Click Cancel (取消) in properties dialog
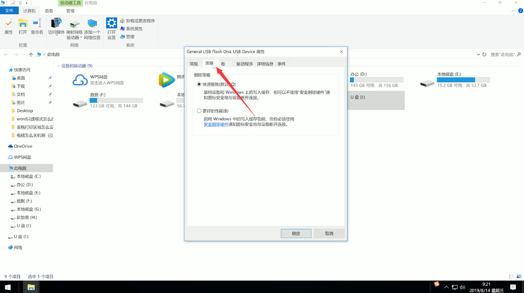Image resolution: width=524 pixels, height=293 pixels. [x=329, y=233]
